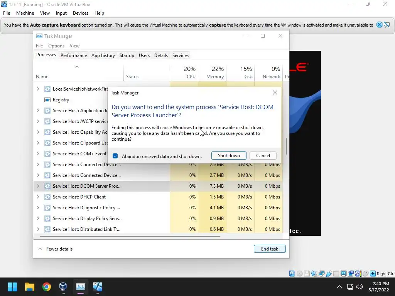Sort processes by Memory column
395x296 pixels.
(213, 72)
